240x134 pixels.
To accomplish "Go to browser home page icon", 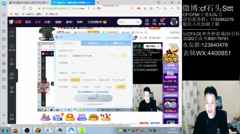I will 30,8.
